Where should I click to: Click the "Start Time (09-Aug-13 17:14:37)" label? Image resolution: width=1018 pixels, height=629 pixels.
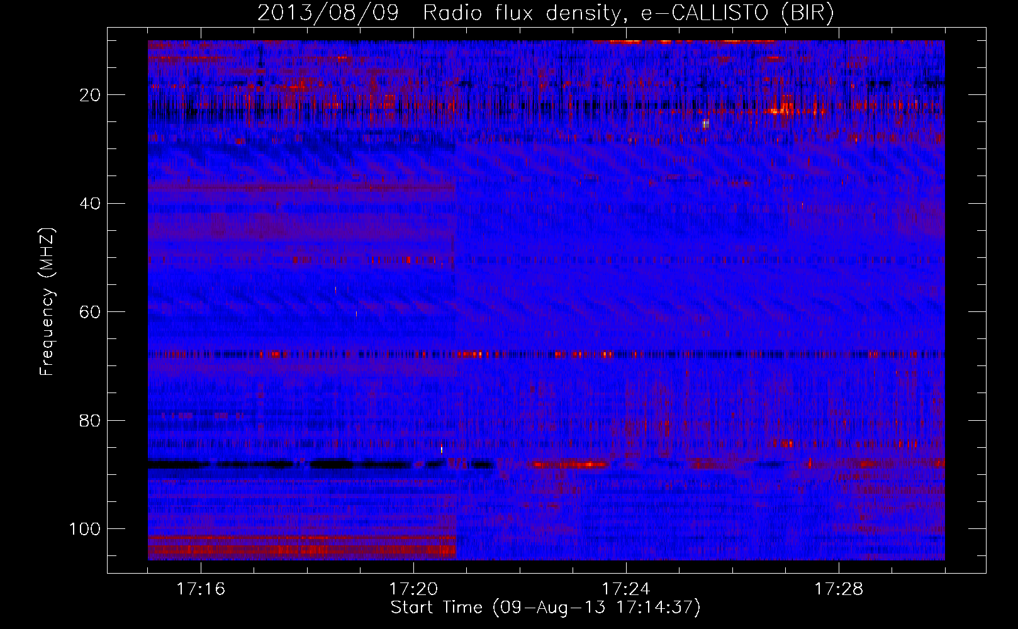click(545, 608)
